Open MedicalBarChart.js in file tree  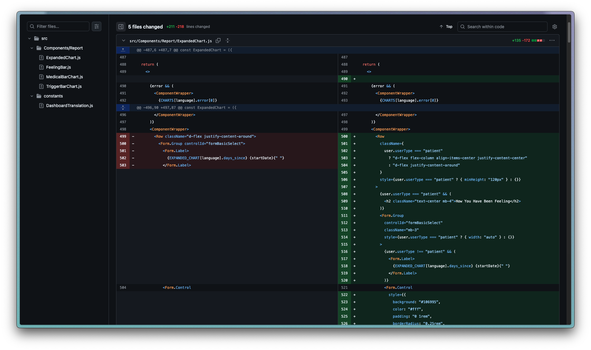point(64,77)
